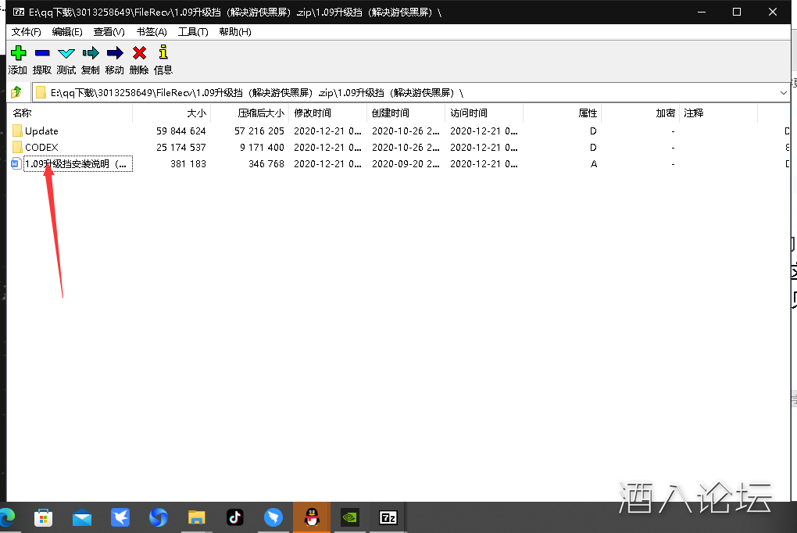The image size is (797, 533).
Task: Open the 工具(T) menu
Action: [193, 32]
